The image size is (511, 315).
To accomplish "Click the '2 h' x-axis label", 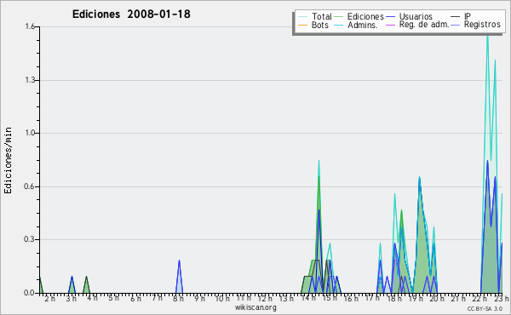I will coord(50,298).
